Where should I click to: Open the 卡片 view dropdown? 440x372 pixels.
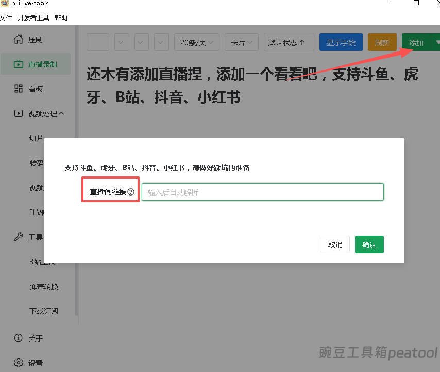tap(241, 42)
